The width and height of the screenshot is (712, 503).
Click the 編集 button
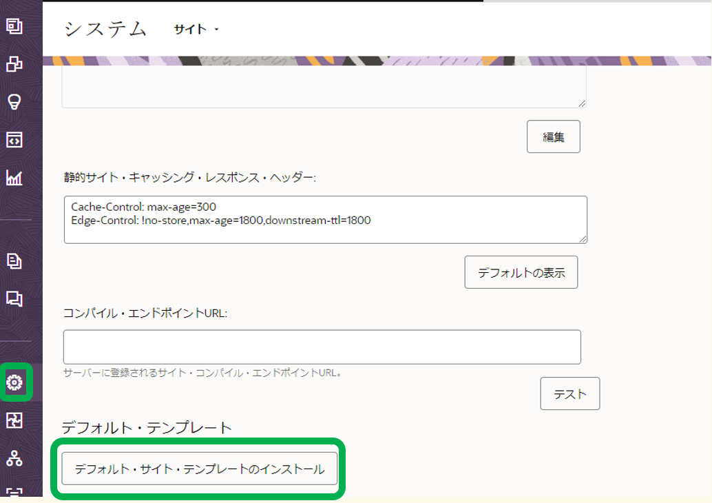coord(553,136)
